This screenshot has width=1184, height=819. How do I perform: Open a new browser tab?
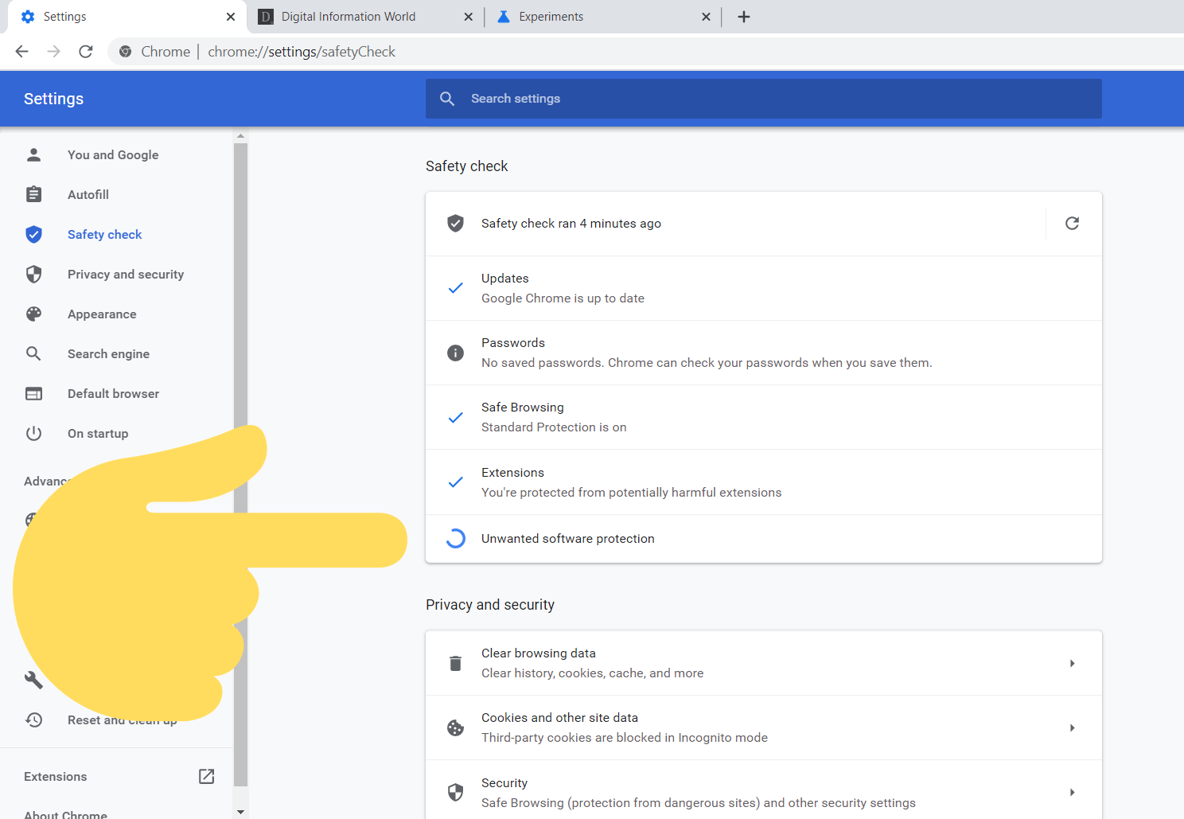point(743,16)
